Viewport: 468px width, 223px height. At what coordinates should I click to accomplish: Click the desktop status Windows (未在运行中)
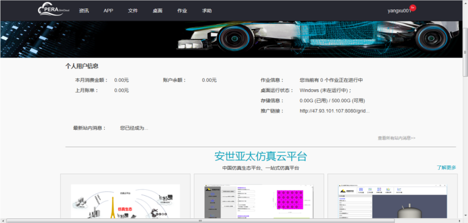tap(325, 90)
